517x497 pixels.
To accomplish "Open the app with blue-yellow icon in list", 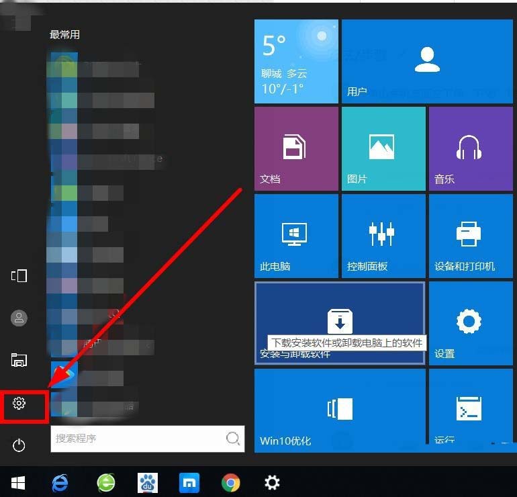I will click(x=64, y=376).
